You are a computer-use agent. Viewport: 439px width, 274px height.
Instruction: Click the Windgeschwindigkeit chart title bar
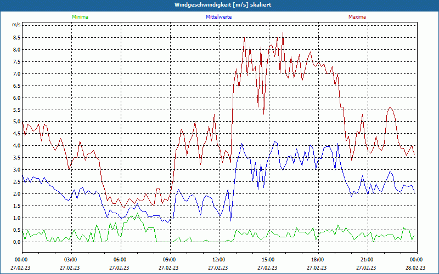coord(219,5)
